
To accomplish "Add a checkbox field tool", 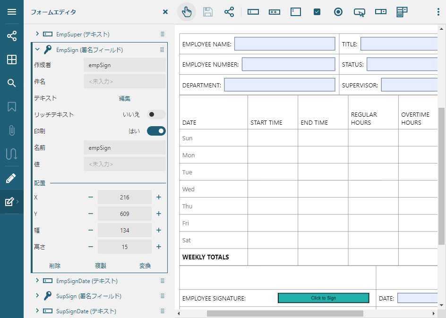I will click(317, 12).
